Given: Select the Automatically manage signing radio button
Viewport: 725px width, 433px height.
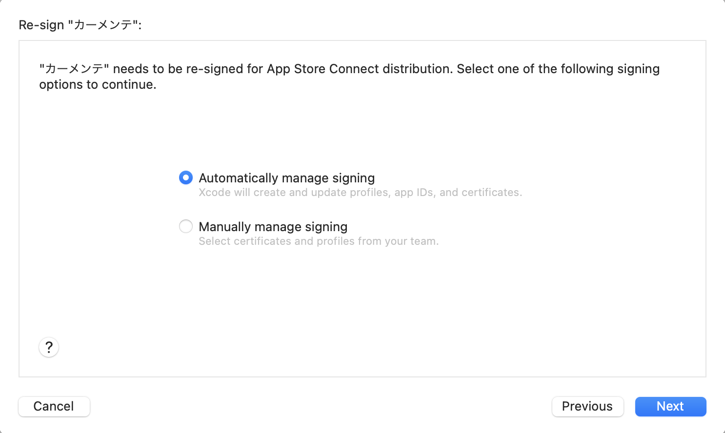Looking at the screenshot, I should tap(186, 177).
